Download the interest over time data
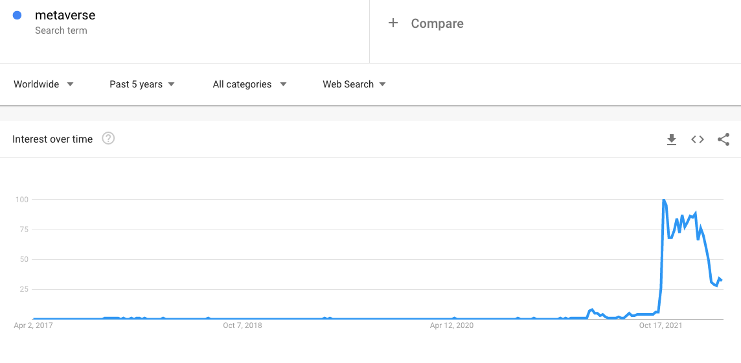The height and width of the screenshot is (363, 741). [x=672, y=139]
